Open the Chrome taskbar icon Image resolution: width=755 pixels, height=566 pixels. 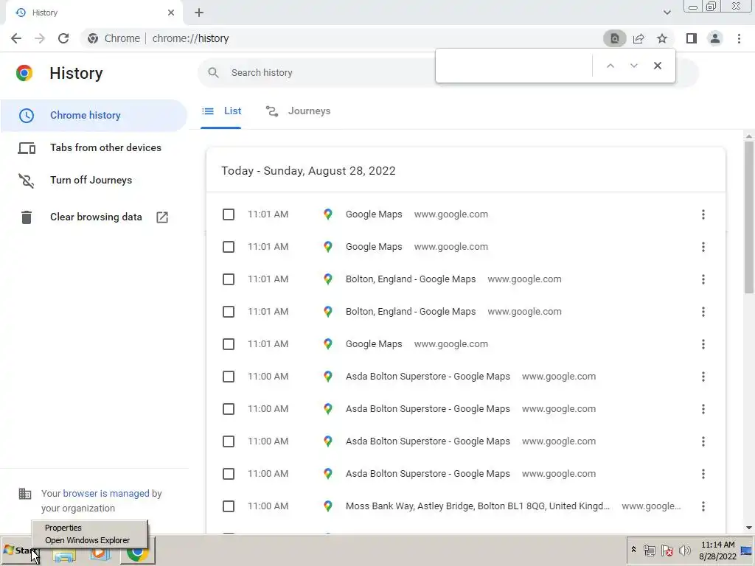137,551
